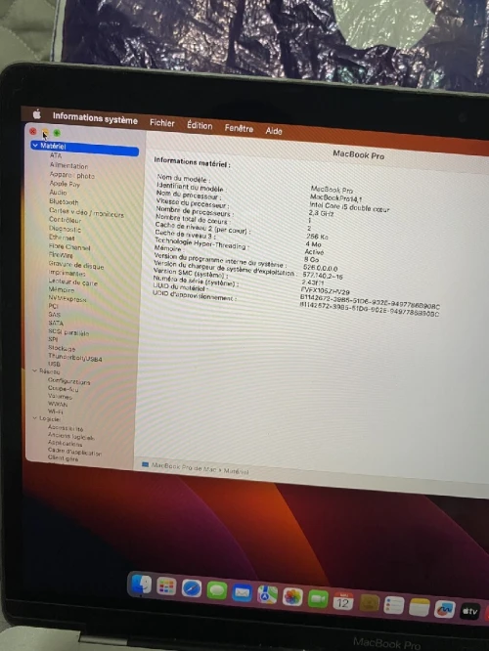
Task: Launch Notes from the Dock
Action: [420, 607]
